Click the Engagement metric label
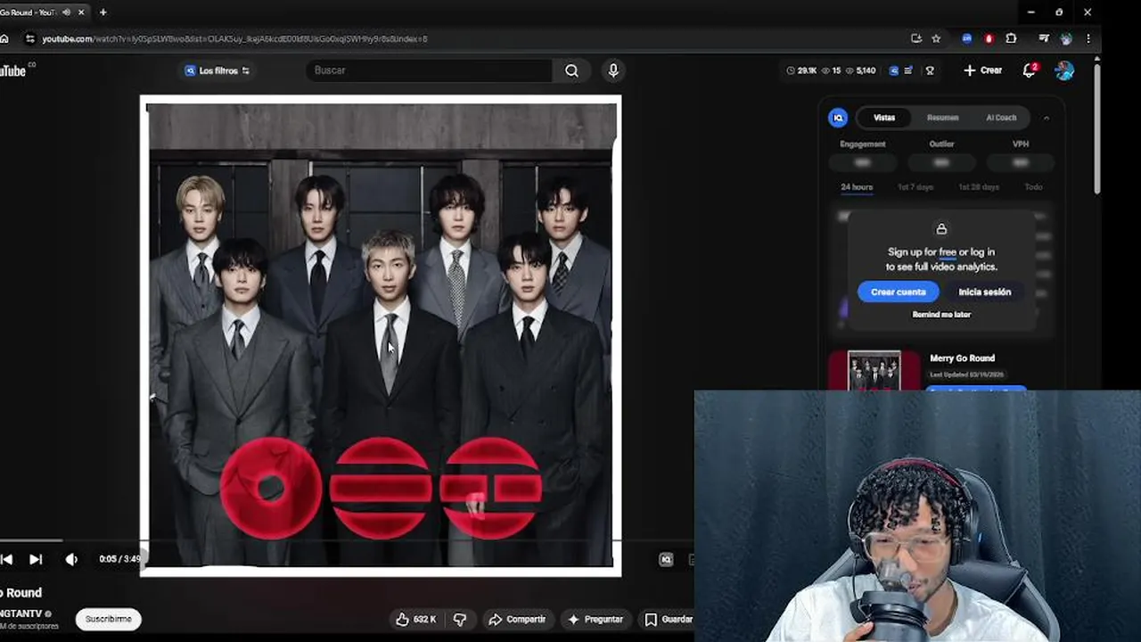The height and width of the screenshot is (642, 1141). 863,144
